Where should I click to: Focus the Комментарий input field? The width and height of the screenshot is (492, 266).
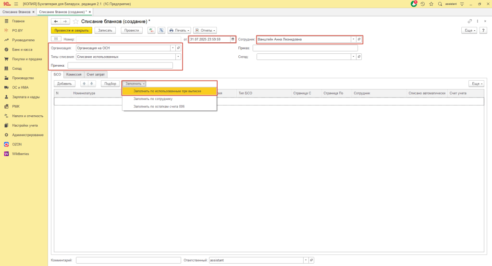click(x=128, y=260)
